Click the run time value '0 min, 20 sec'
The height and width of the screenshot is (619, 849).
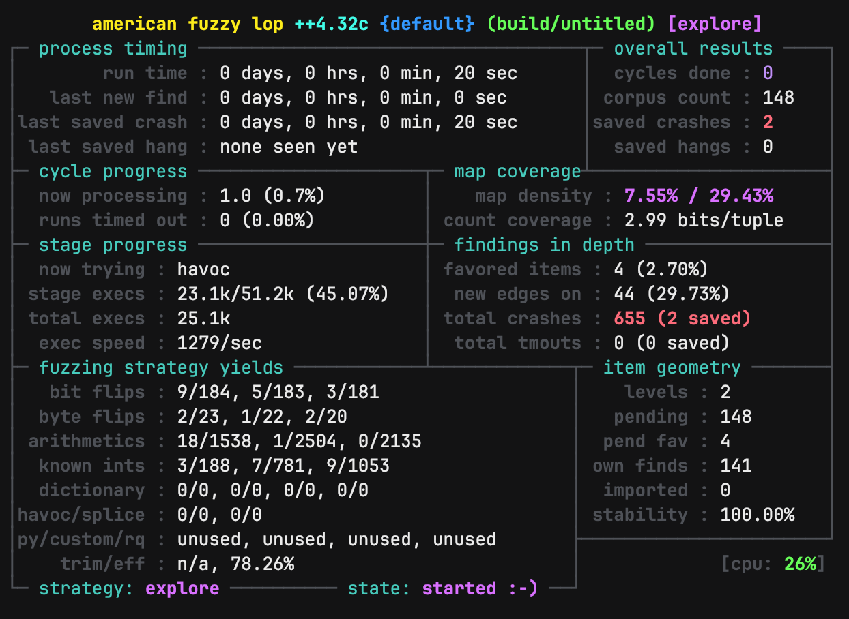[448, 74]
